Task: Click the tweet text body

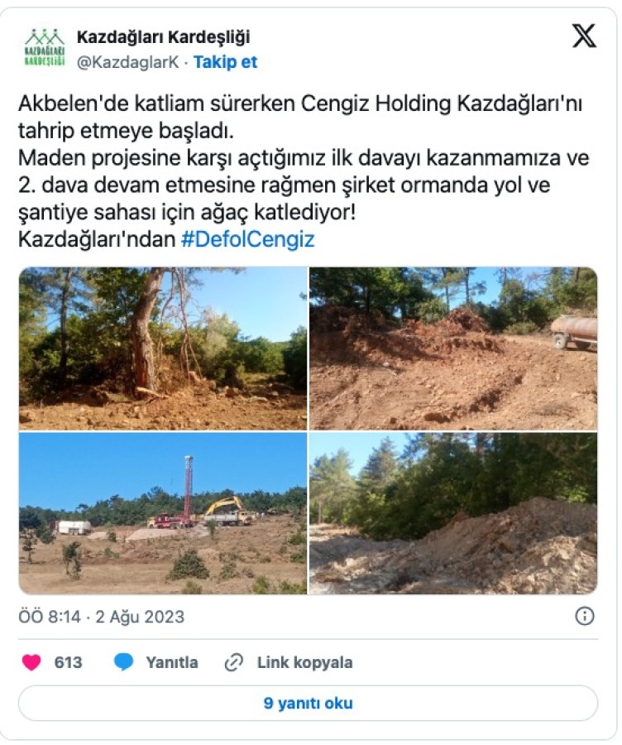Action: (304, 171)
